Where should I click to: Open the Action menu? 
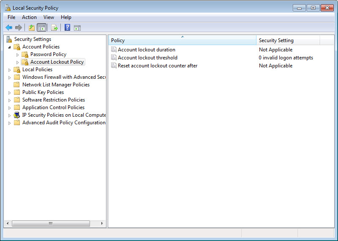(29, 17)
